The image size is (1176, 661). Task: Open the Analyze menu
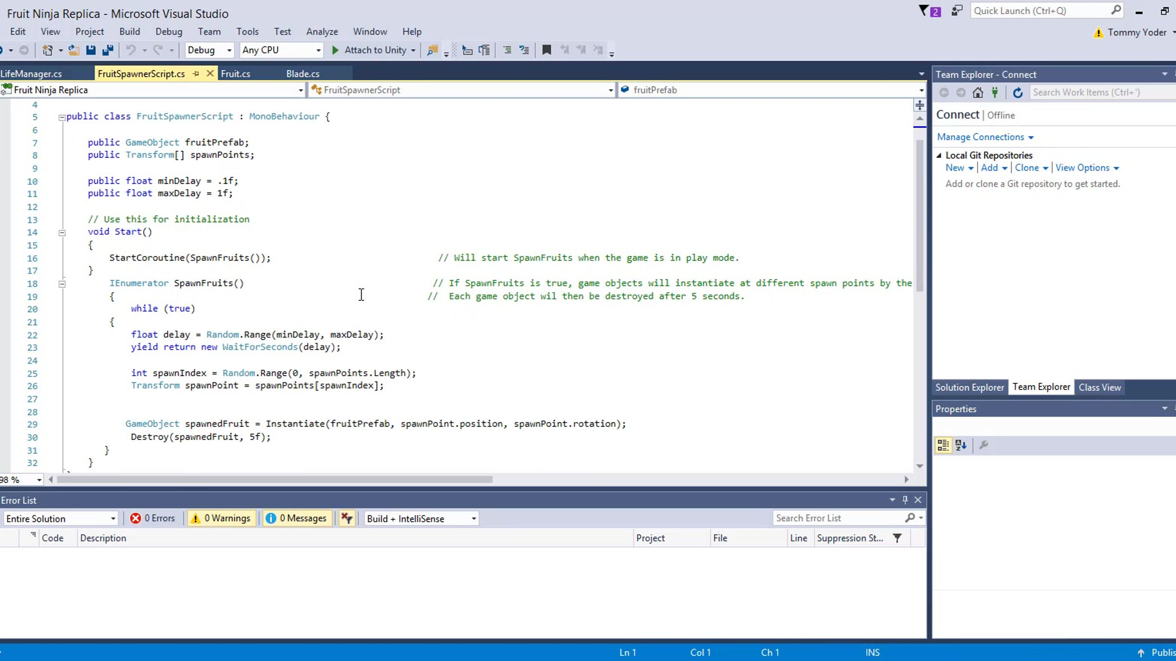tap(322, 32)
